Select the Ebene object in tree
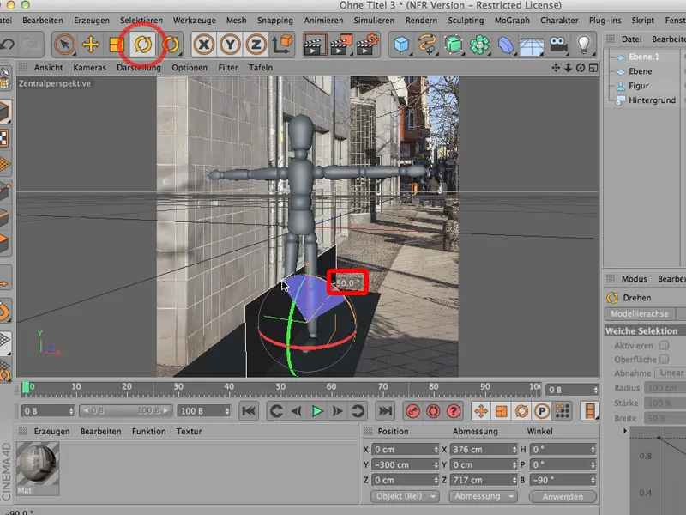Image resolution: width=686 pixels, height=515 pixels. point(640,71)
